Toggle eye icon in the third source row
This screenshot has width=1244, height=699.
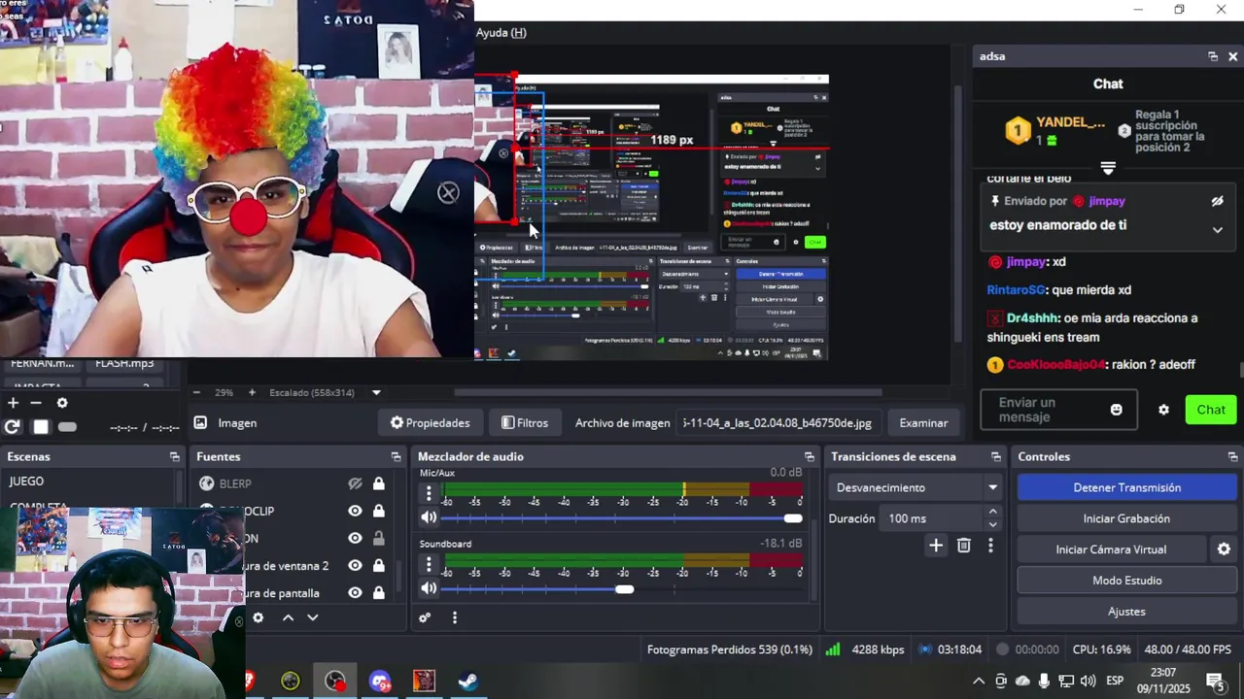pos(355,538)
